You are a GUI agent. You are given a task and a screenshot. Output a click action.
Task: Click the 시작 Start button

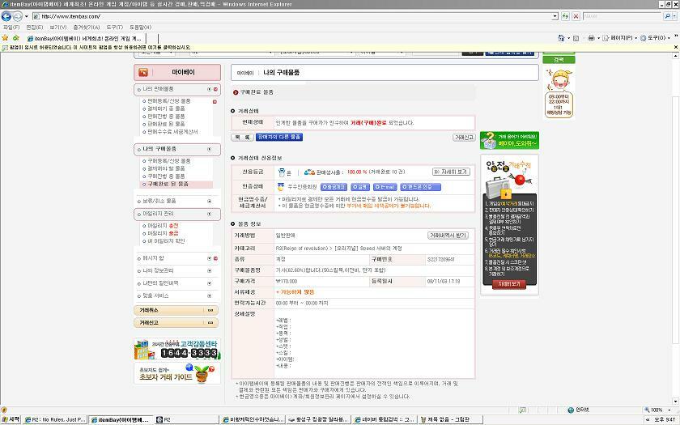tap(11, 420)
